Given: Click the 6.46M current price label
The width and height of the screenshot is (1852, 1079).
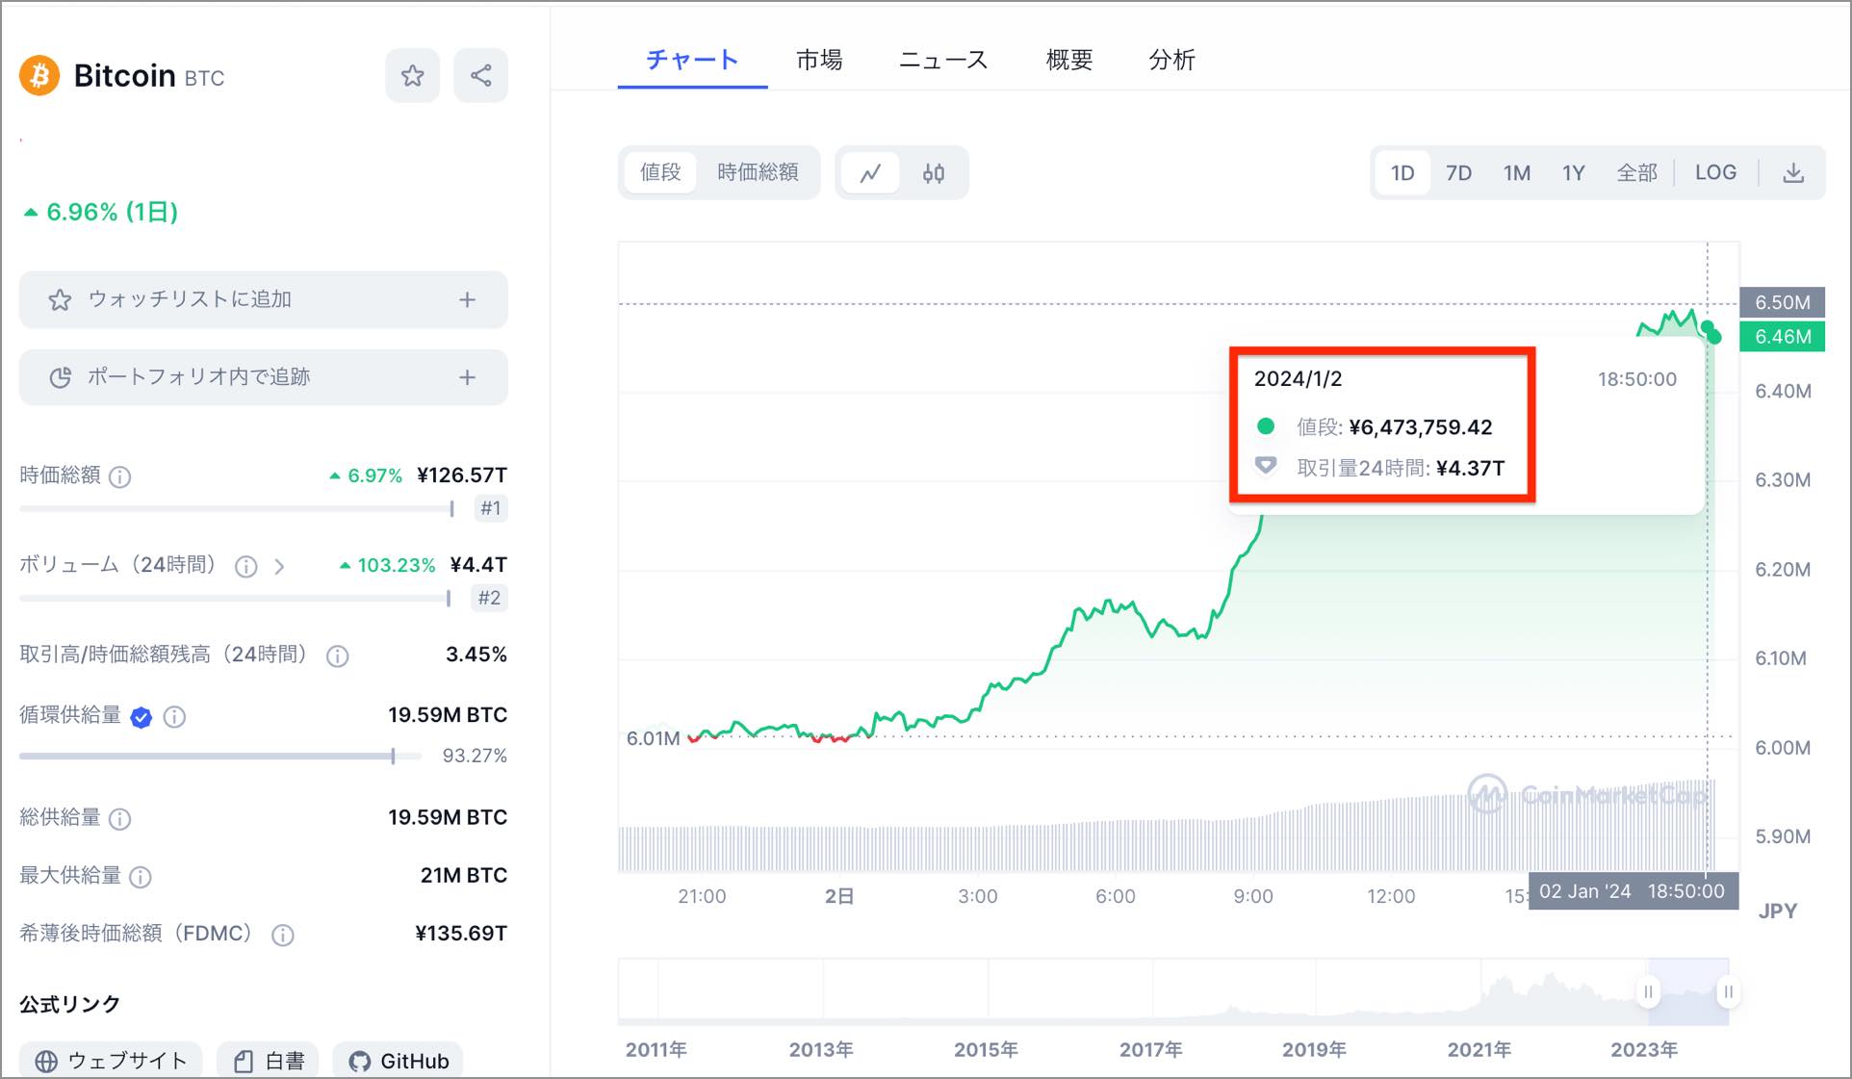Looking at the screenshot, I should coord(1782,337).
